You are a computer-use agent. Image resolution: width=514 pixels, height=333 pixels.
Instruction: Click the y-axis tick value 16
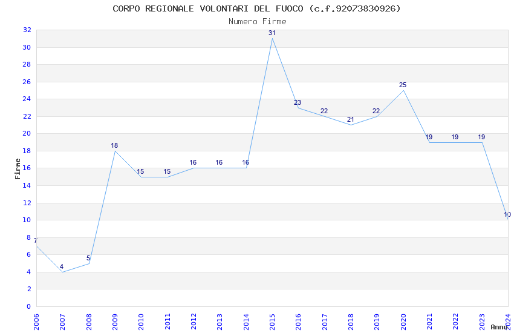tap(27, 168)
